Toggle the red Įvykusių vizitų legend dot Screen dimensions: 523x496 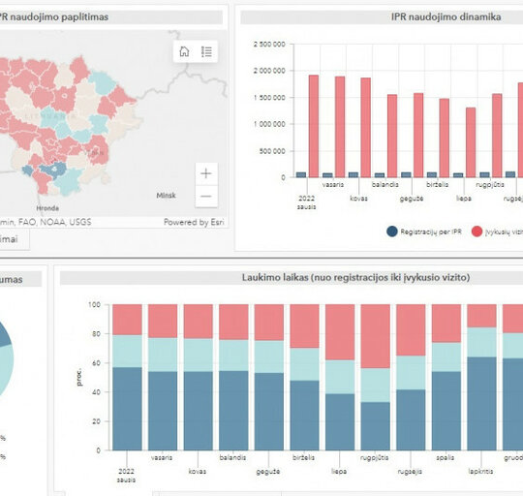477,232
